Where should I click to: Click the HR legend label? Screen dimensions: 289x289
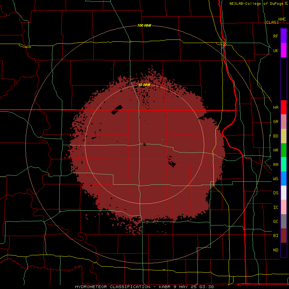point(276,150)
